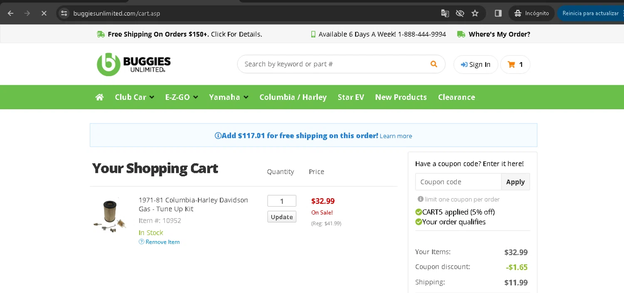Open the Columbia-Harley Davidson Tune Up Kit link

pos(193,204)
